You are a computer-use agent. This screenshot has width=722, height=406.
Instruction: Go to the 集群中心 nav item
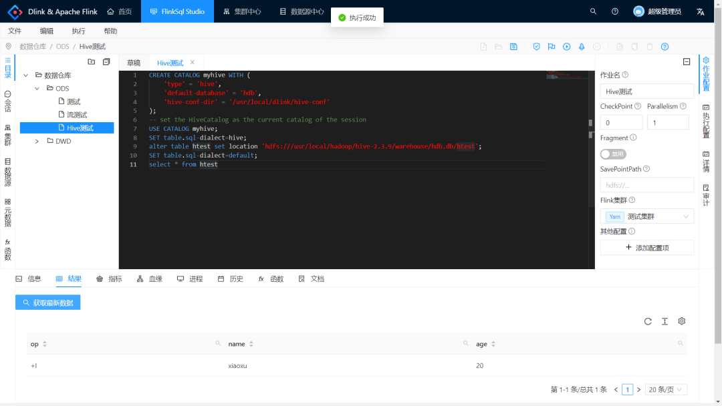pos(242,11)
